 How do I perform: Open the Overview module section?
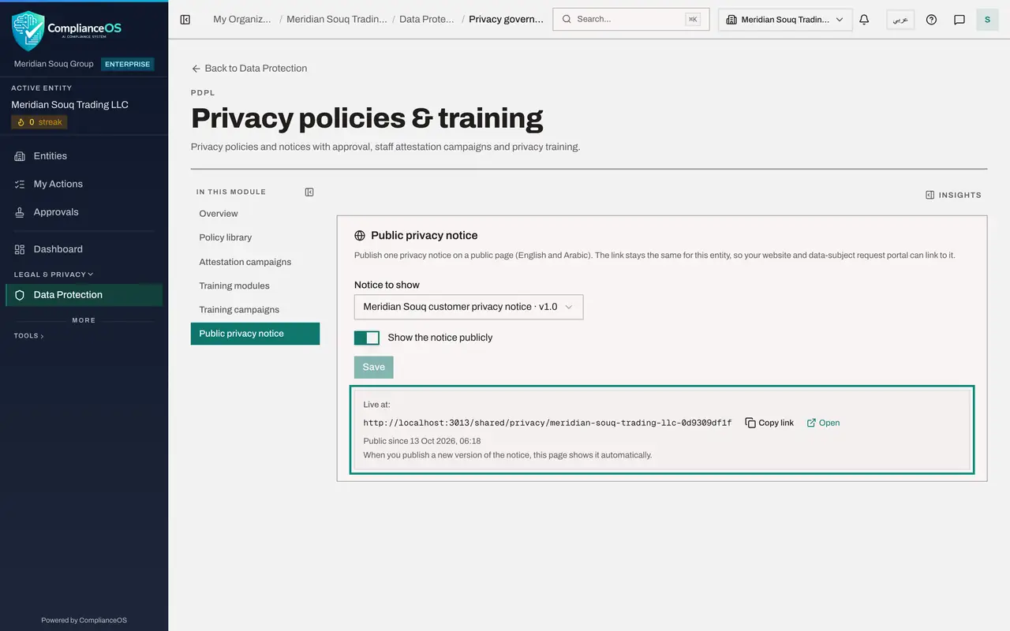pos(255,214)
